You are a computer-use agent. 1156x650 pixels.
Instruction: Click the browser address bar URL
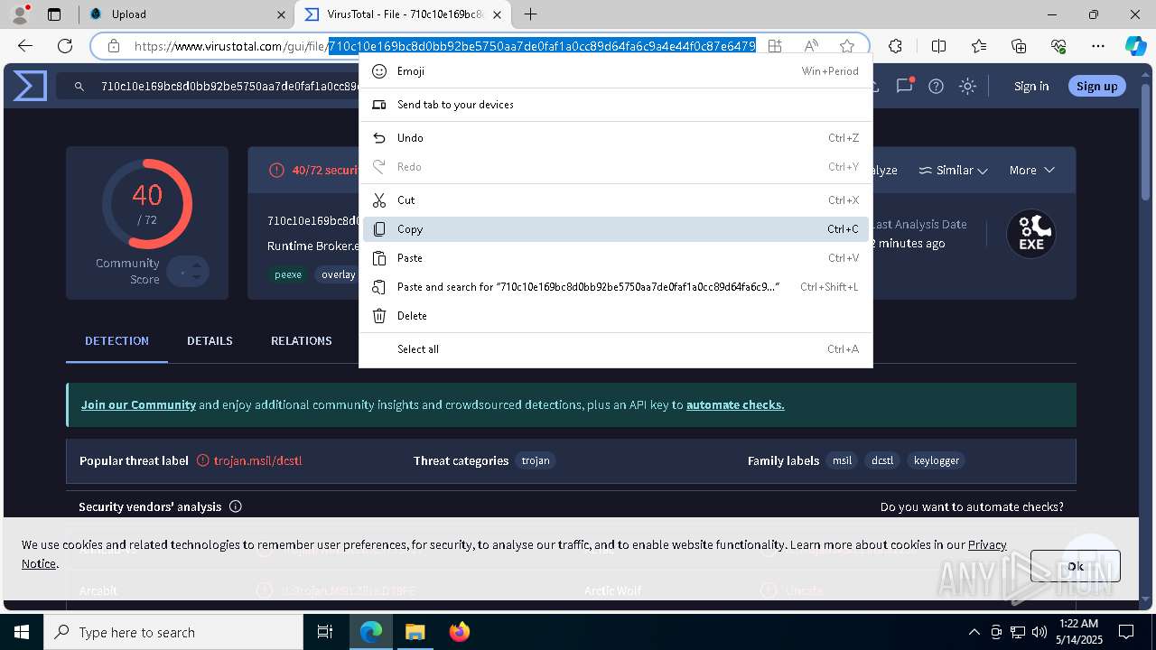coord(444,46)
